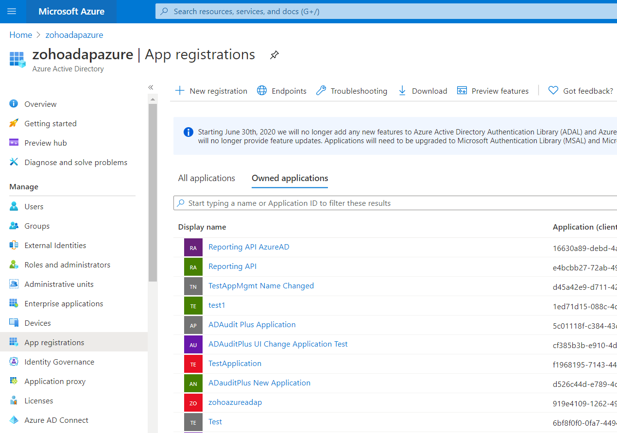Select the Owned applications tab
This screenshot has height=433, width=617.
(290, 178)
